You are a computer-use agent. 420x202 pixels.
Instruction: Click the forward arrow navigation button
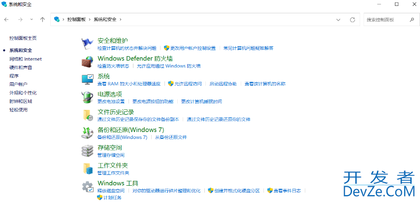click(x=20, y=20)
